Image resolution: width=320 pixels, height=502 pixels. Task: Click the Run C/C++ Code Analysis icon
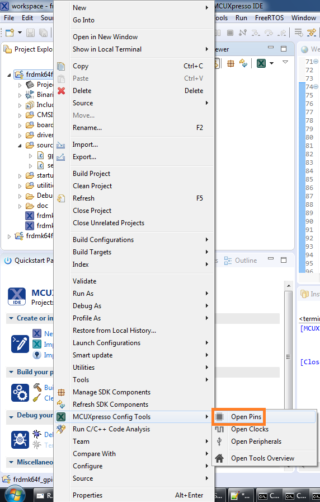click(61, 429)
